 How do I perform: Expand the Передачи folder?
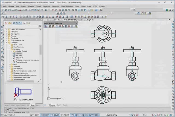7,32
